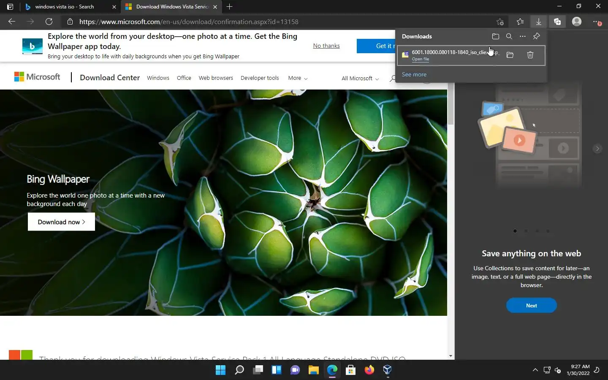Launch Firefox from the taskbar
The width and height of the screenshot is (608, 380).
pos(369,370)
